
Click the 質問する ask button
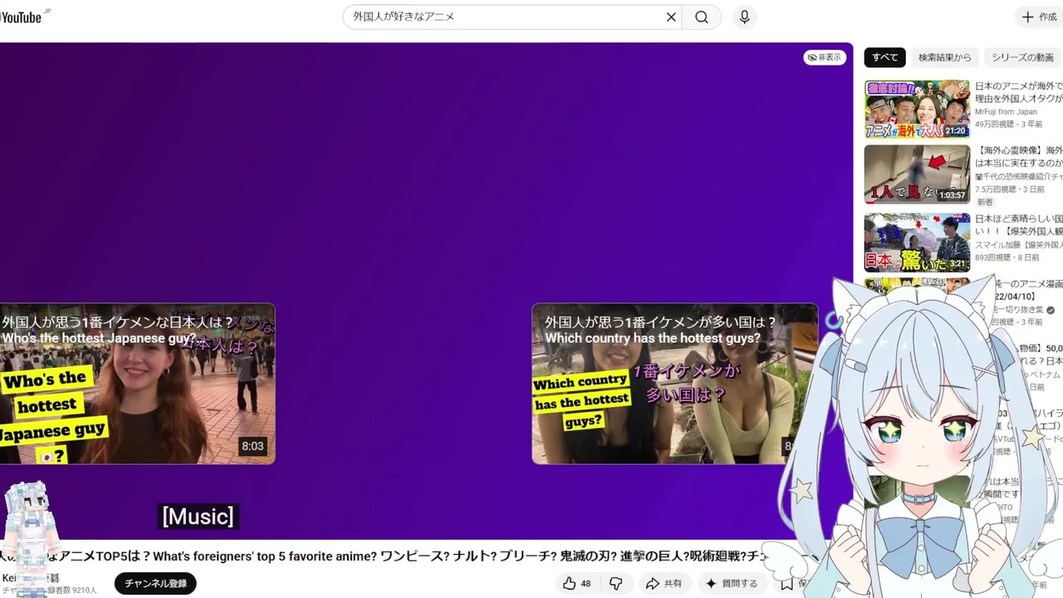[x=731, y=584]
